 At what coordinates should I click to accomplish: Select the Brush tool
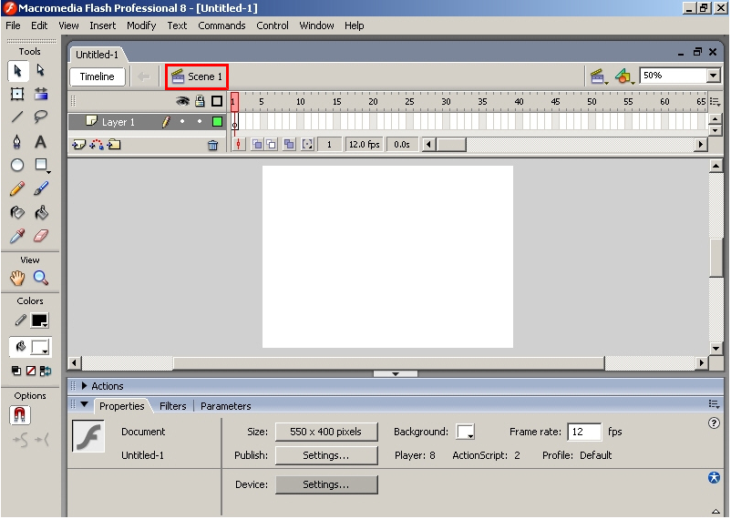point(41,188)
